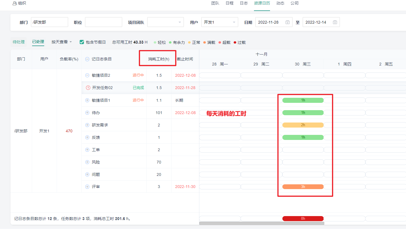Switch to the 日志 tab
The height and width of the screenshot is (229, 406).
coord(244,3)
